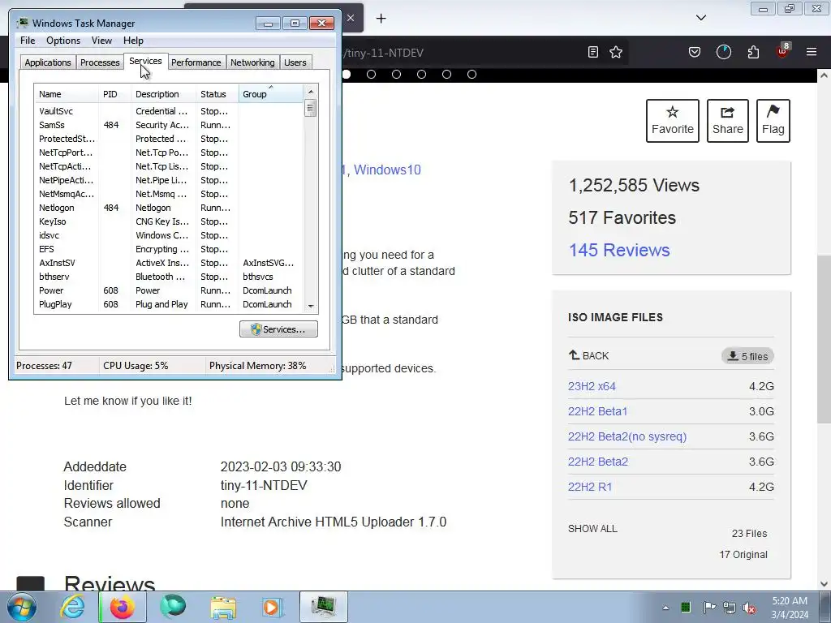Sort services by Status column header

pos(217,94)
